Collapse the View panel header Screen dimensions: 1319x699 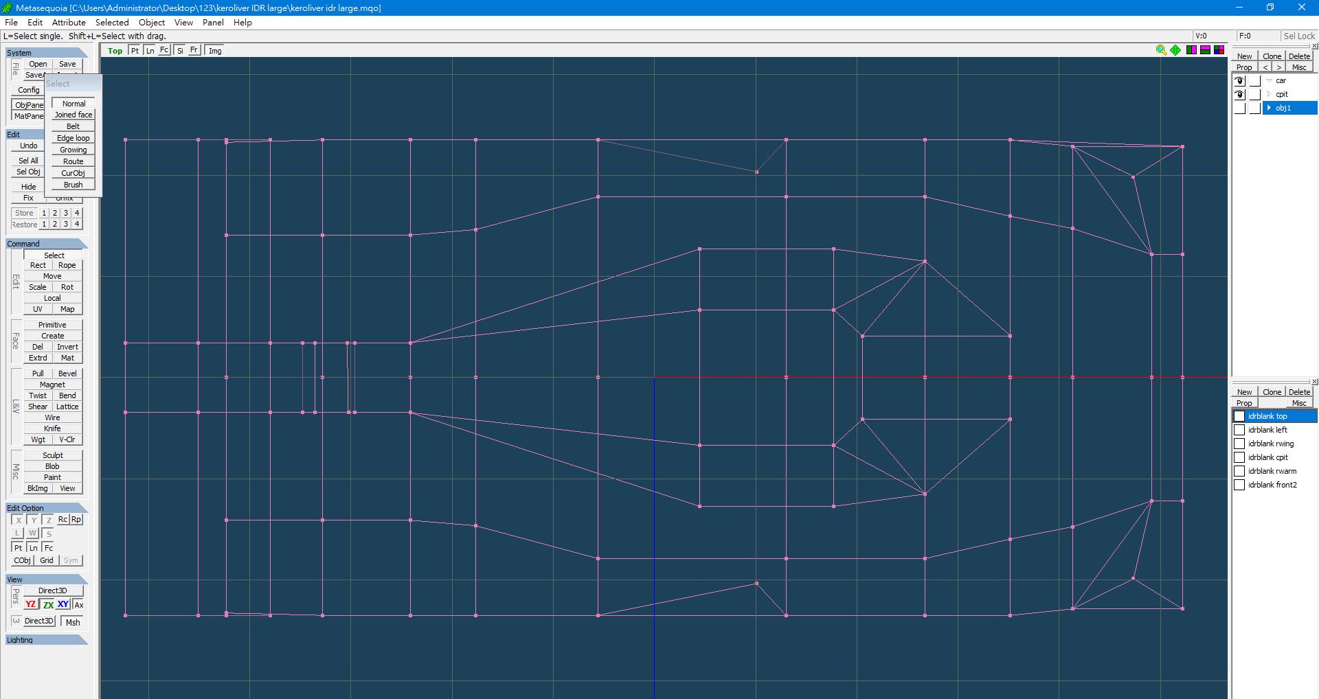(x=47, y=580)
